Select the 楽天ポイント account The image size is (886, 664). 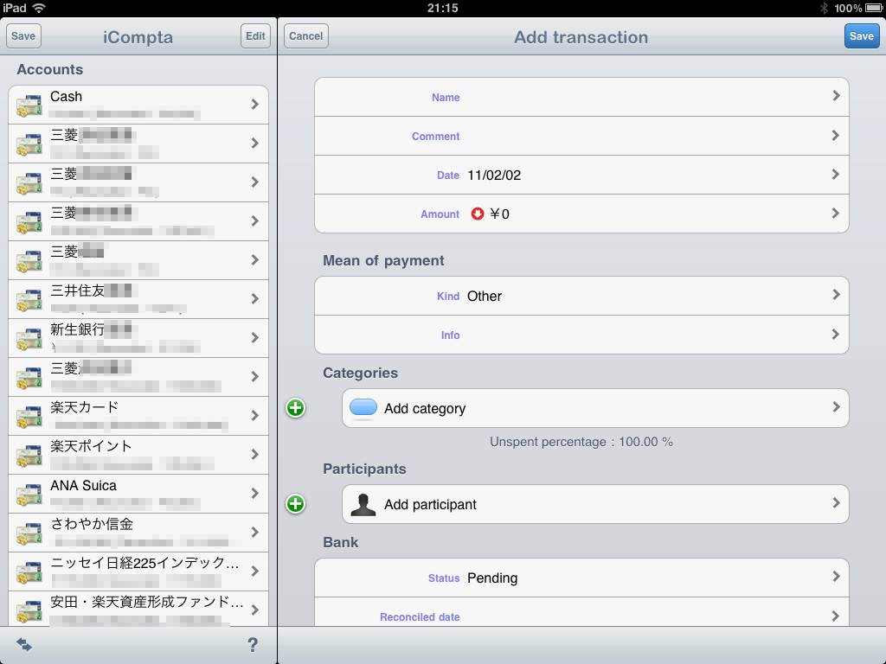pyautogui.click(x=138, y=454)
